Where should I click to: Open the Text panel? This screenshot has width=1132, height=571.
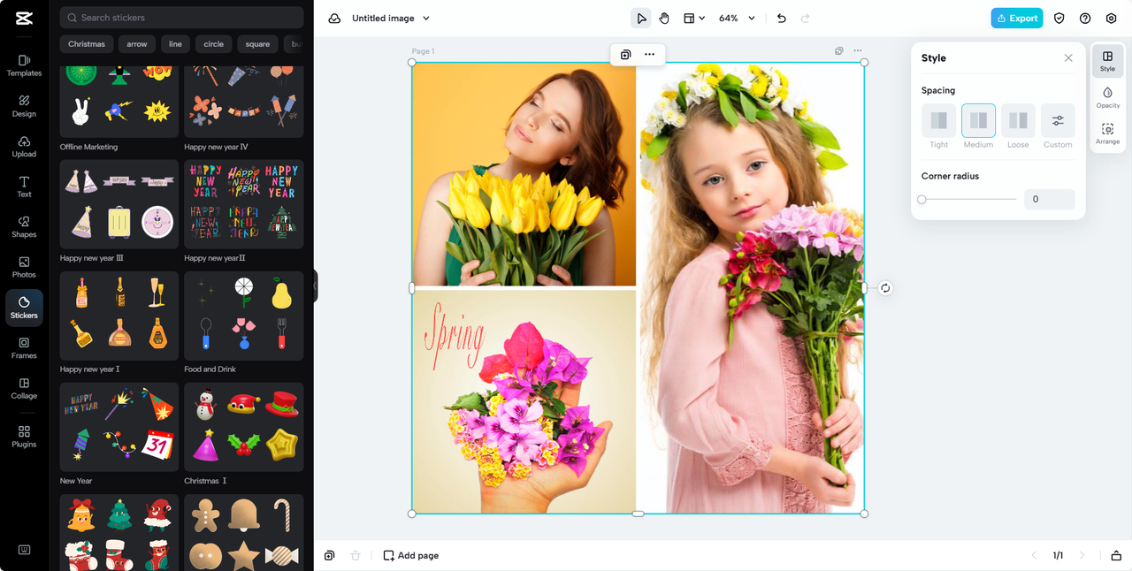tap(24, 187)
